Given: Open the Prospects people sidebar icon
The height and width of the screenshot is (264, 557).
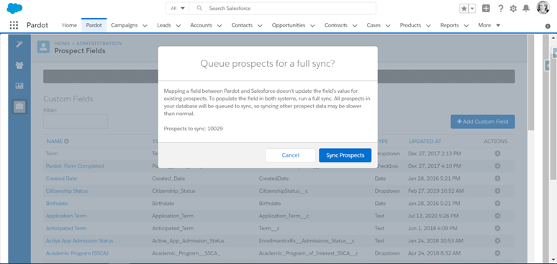Looking at the screenshot, I should point(19,65).
